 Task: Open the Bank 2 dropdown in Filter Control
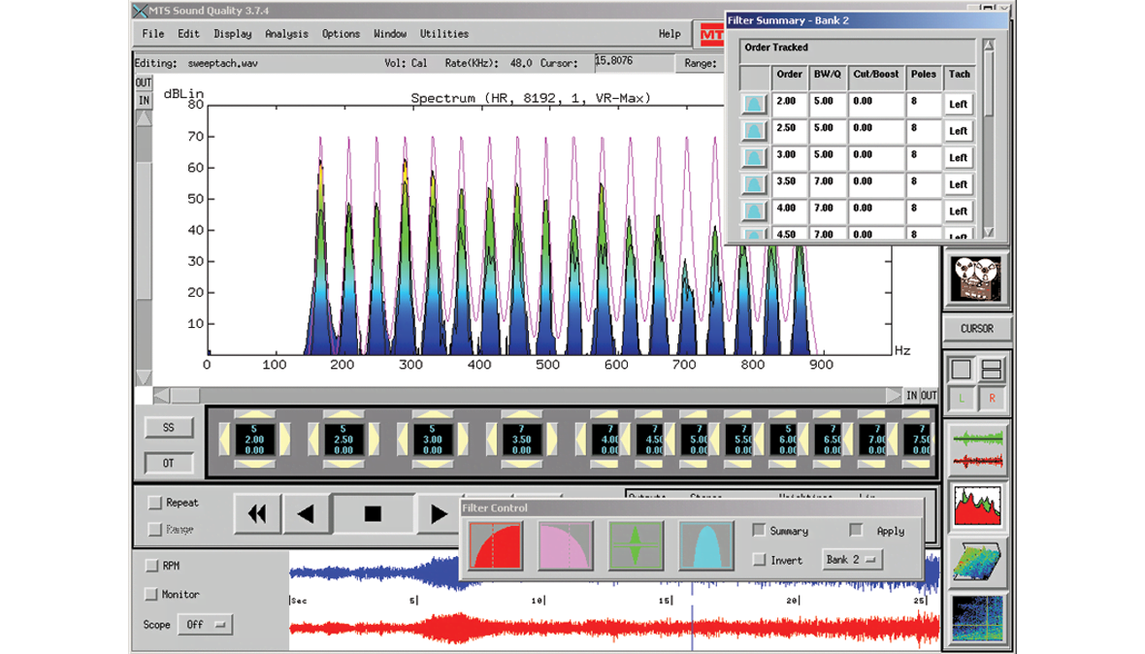click(854, 560)
